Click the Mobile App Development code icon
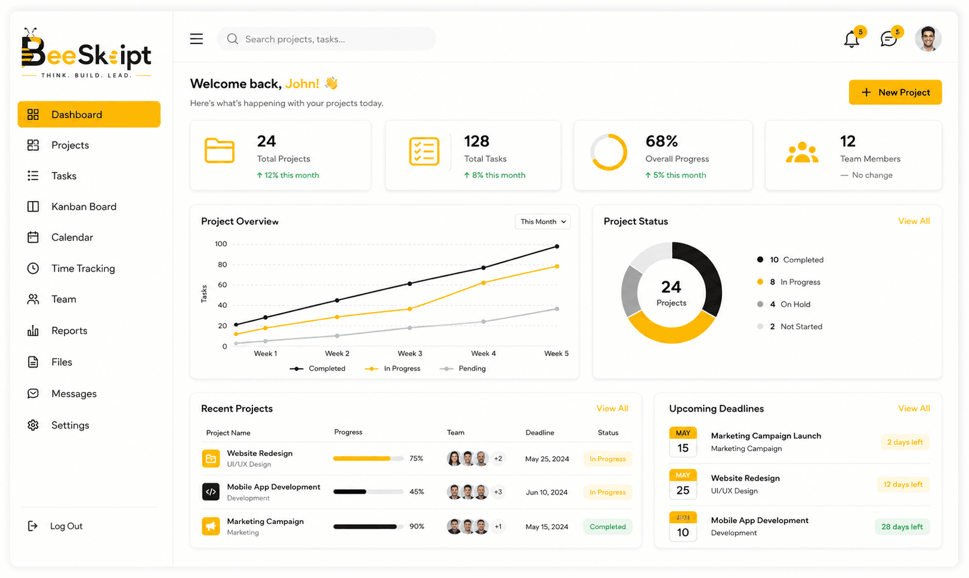This screenshot has width=969, height=578. click(211, 492)
